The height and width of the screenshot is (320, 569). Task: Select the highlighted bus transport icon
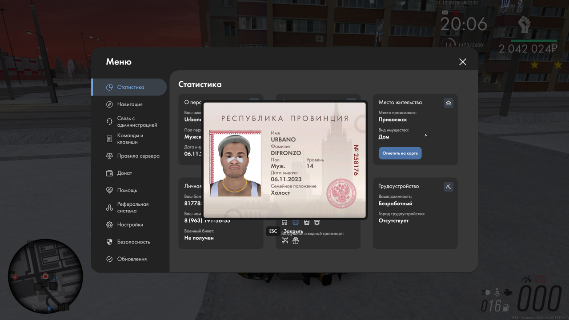pos(296,223)
